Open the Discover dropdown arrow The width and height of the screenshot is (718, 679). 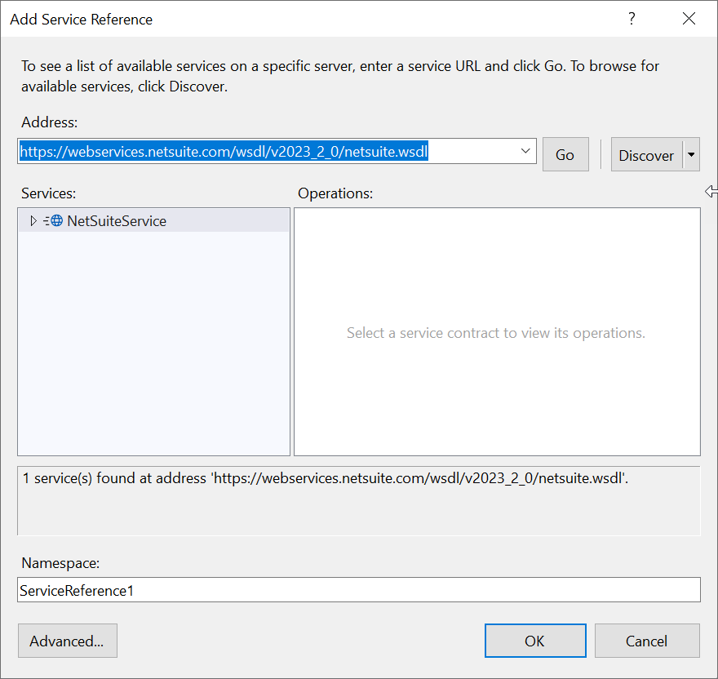click(x=691, y=155)
